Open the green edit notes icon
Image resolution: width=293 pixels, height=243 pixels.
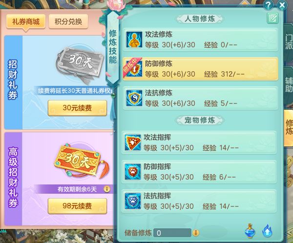(272, 18)
